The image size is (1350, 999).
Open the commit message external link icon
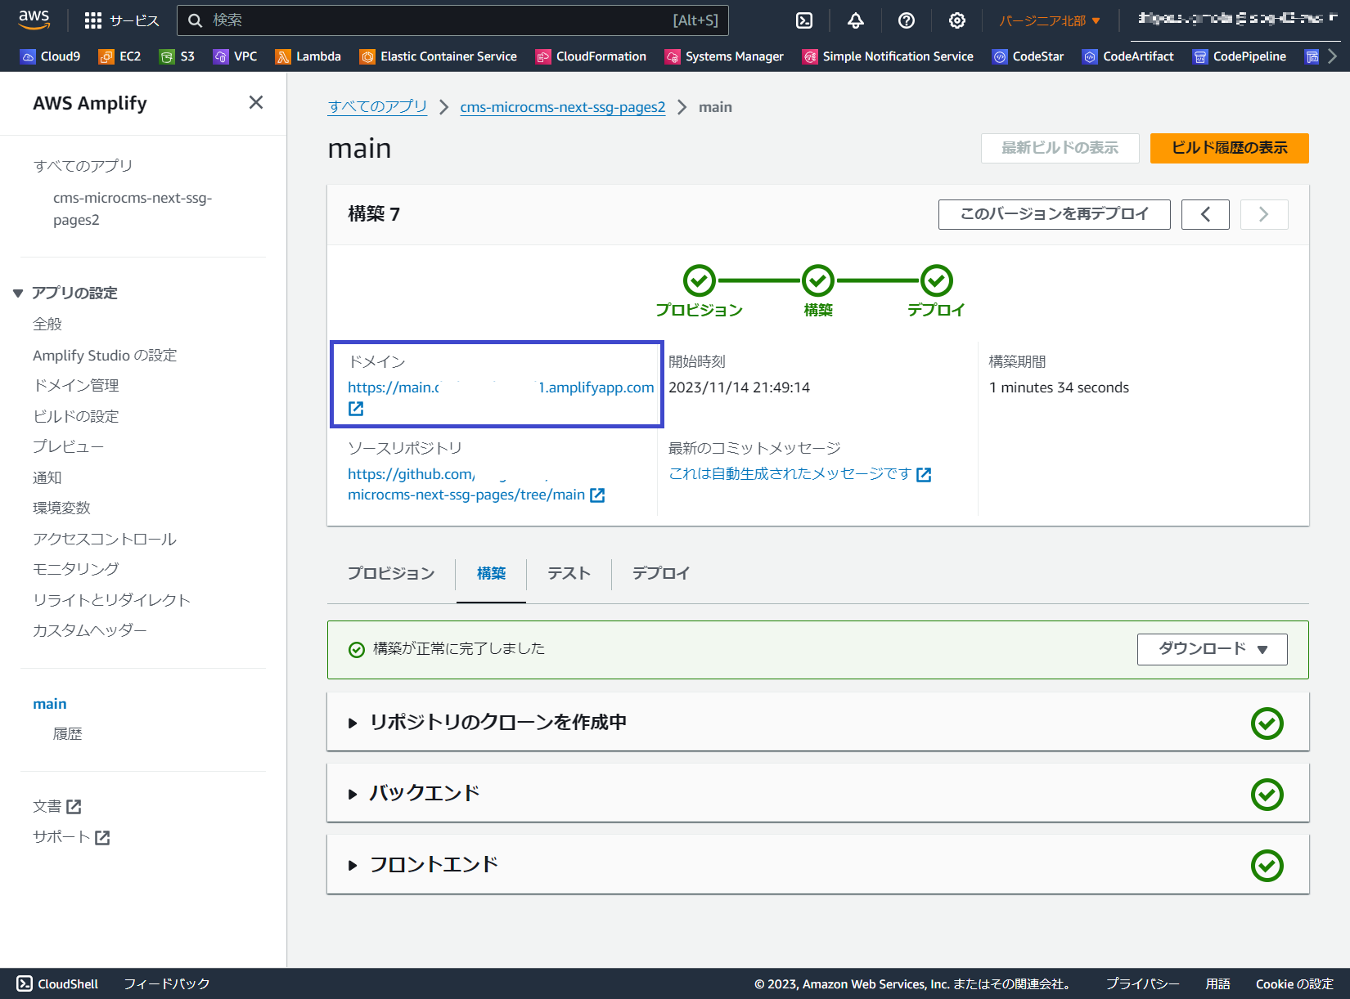point(924,475)
